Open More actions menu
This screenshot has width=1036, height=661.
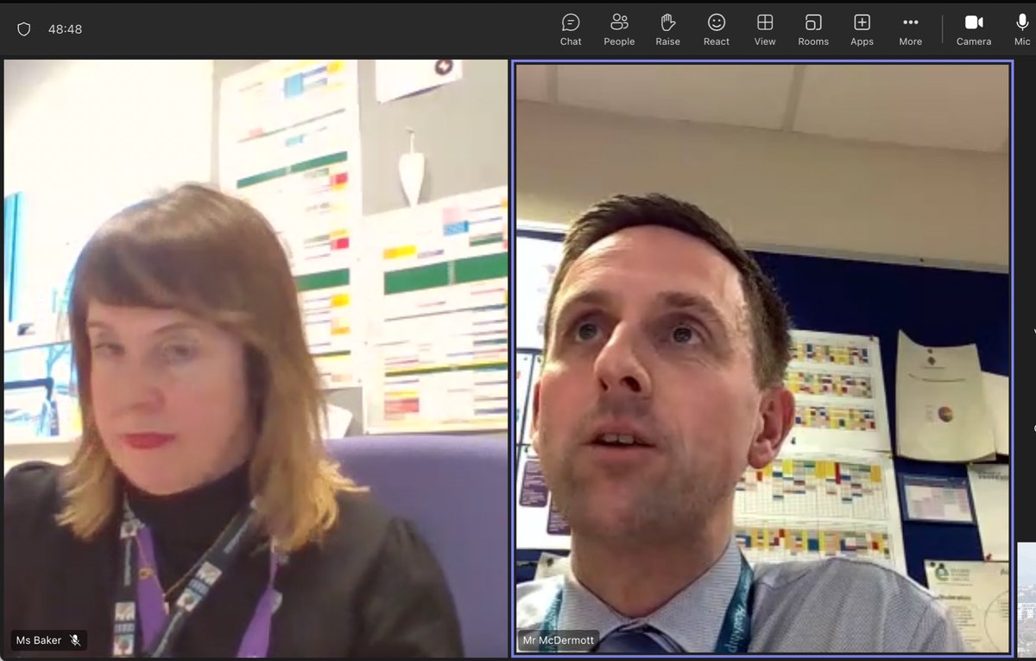tap(910, 29)
